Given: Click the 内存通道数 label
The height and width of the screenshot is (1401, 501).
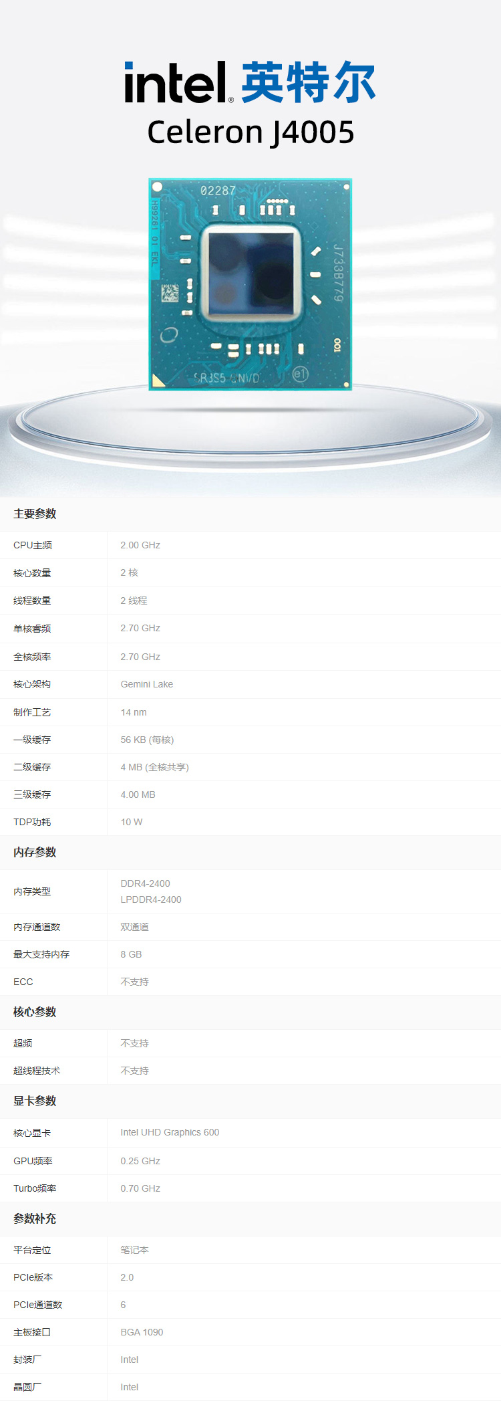Looking at the screenshot, I should 37,927.
